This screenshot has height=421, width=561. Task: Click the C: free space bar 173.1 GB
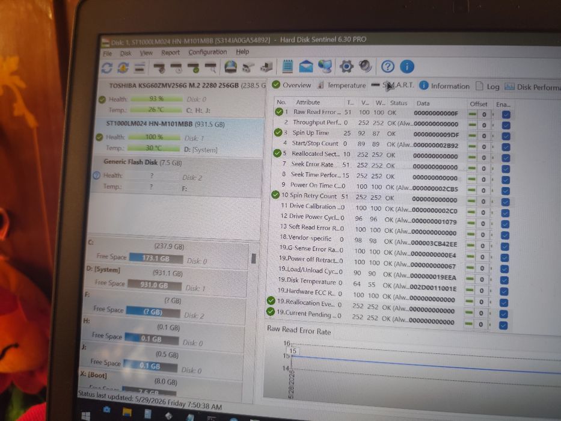[156, 258]
